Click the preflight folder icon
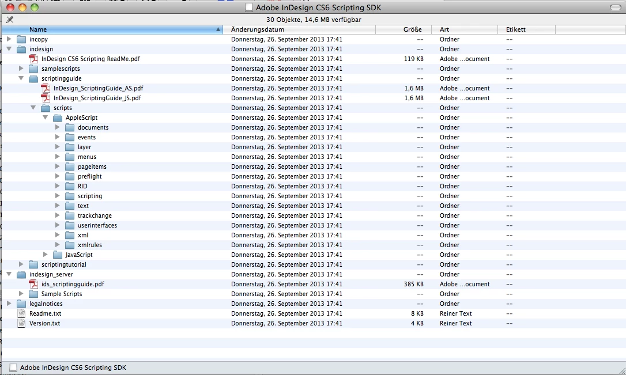This screenshot has width=626, height=375. 70,176
